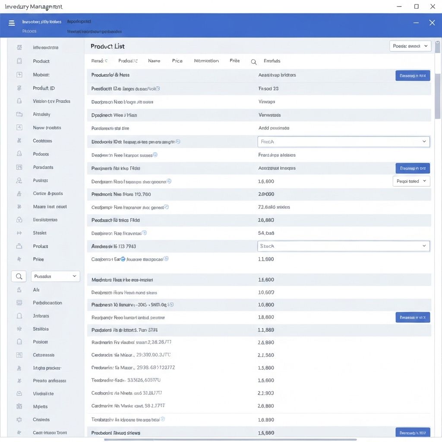Open the "Poesis: awact" dropdown near Product List
Viewport: 442px width, 442px height.
(x=410, y=46)
